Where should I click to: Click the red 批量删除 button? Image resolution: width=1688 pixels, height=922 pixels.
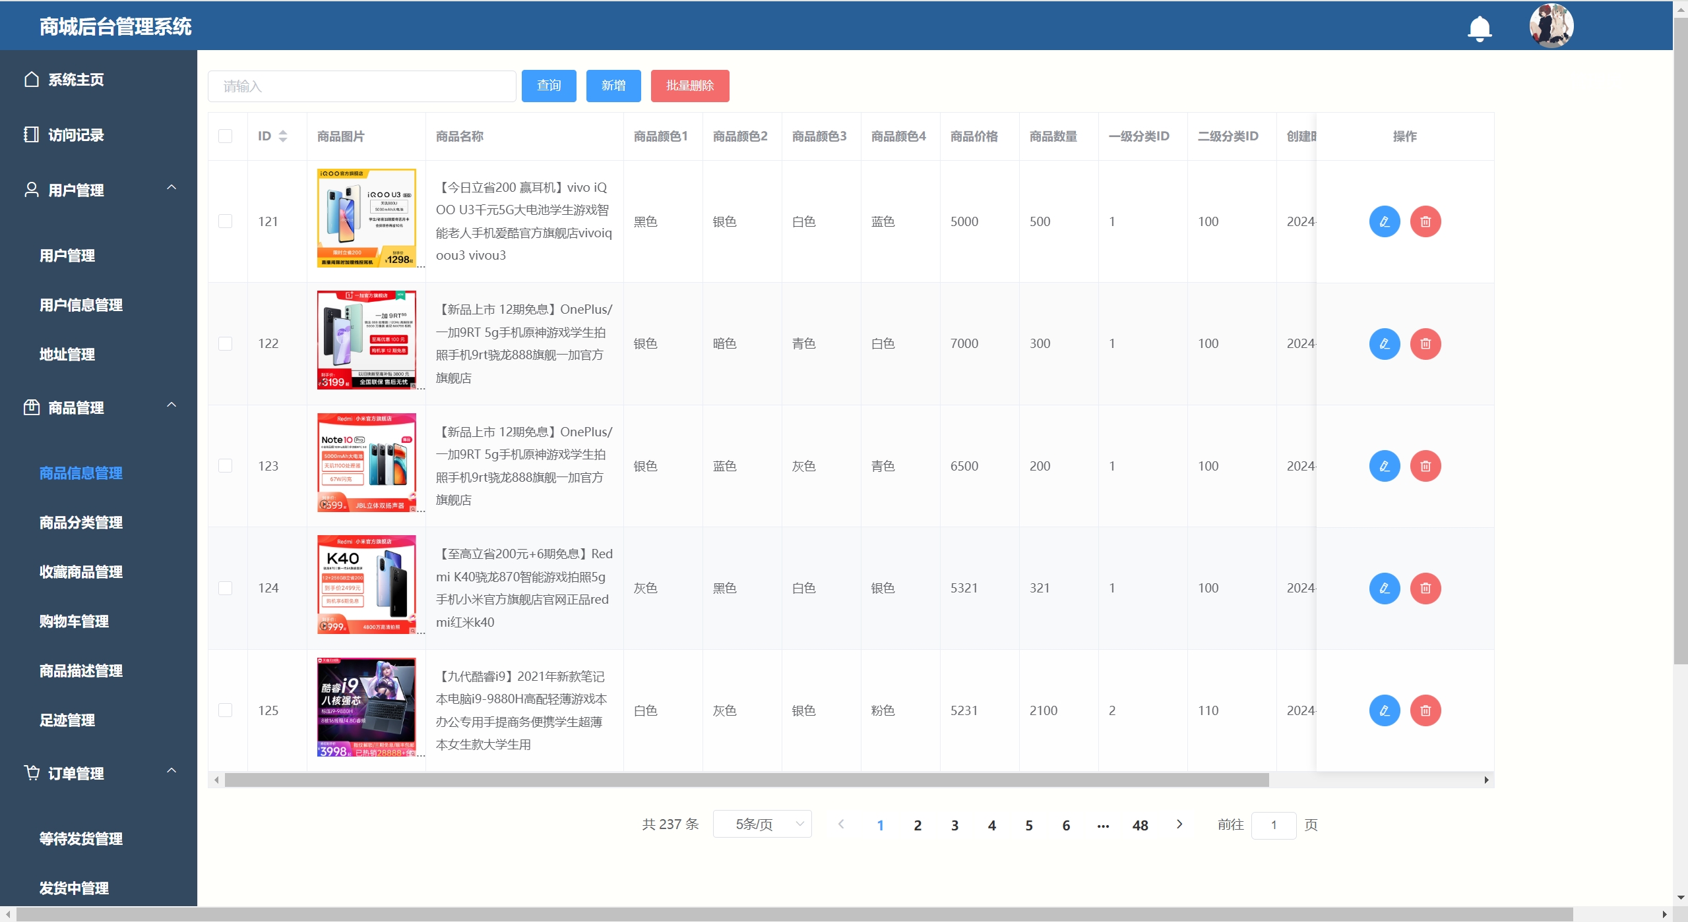coord(689,86)
